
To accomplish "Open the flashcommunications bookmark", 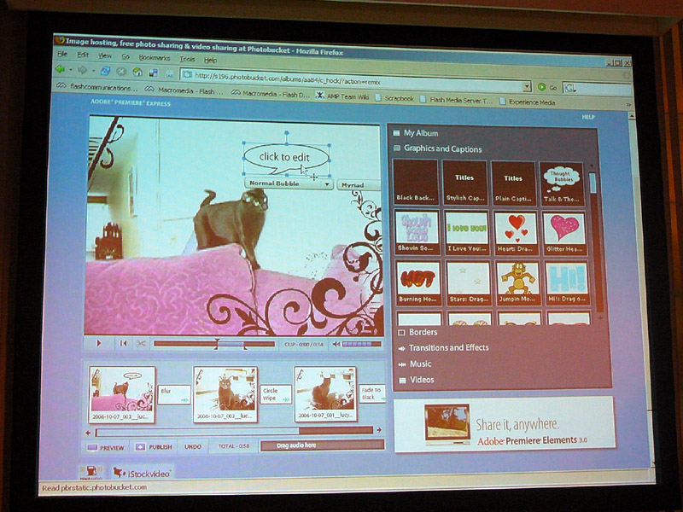I will [x=96, y=87].
